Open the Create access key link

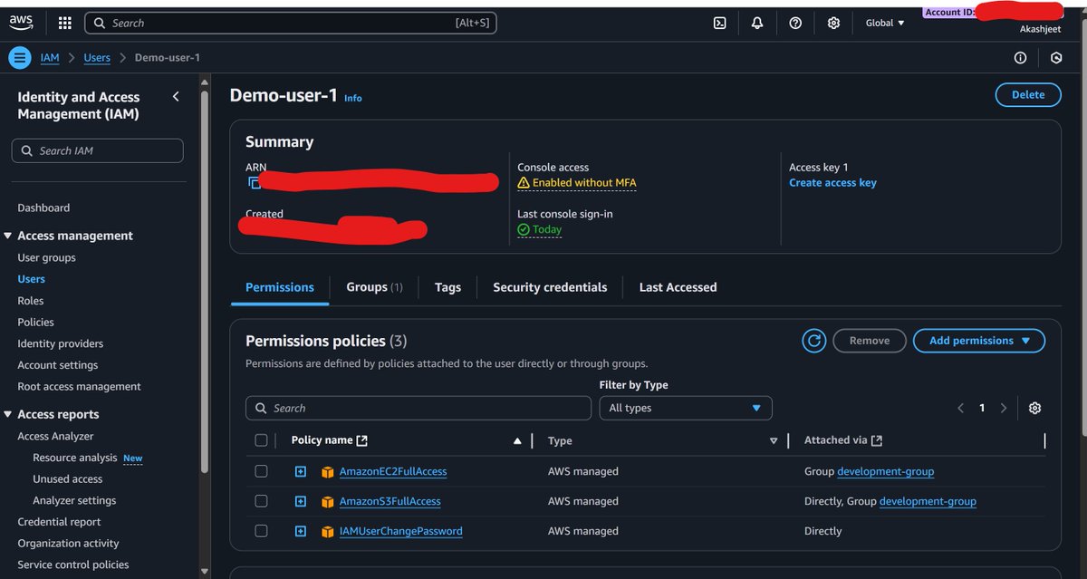point(832,183)
